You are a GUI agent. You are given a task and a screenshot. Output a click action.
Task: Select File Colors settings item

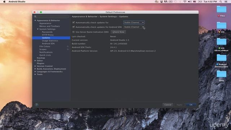pyautogui.click(x=45, y=47)
